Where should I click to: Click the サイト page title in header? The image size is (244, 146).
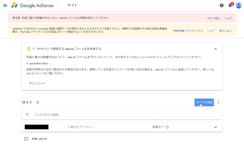click(73, 5)
